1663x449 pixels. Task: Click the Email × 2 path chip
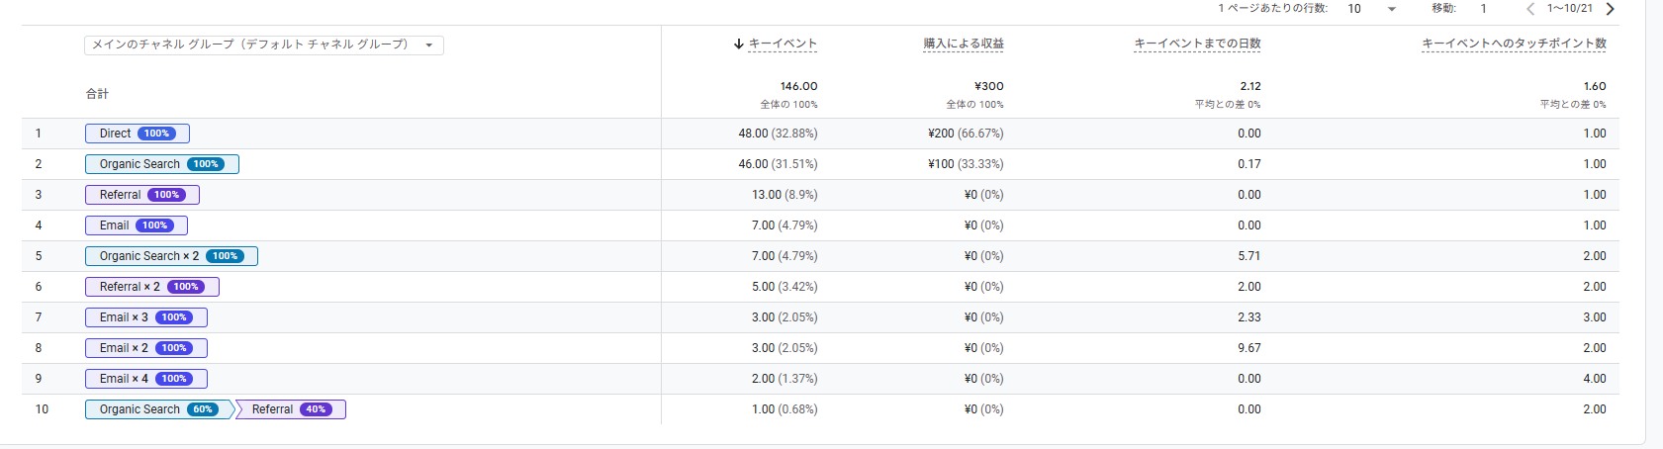click(146, 348)
